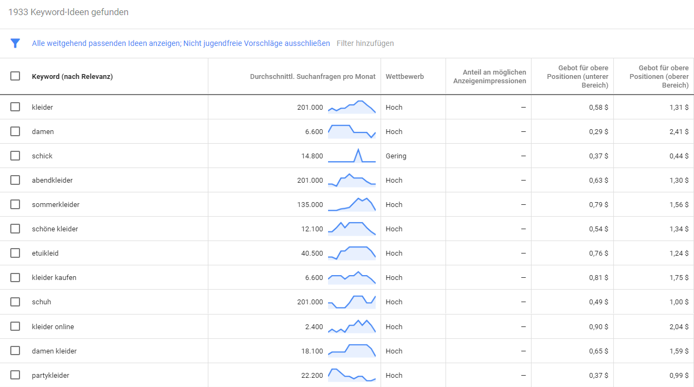
Task: Click the trend chart for "etuikleid"
Action: pos(352,252)
